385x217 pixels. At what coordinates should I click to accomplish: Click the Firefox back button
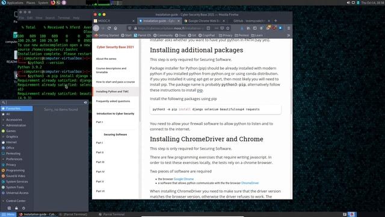[x=96, y=28]
